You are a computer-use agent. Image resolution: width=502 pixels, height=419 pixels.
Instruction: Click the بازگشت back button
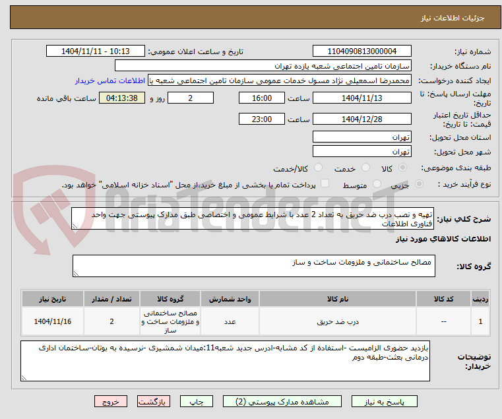coord(154,401)
